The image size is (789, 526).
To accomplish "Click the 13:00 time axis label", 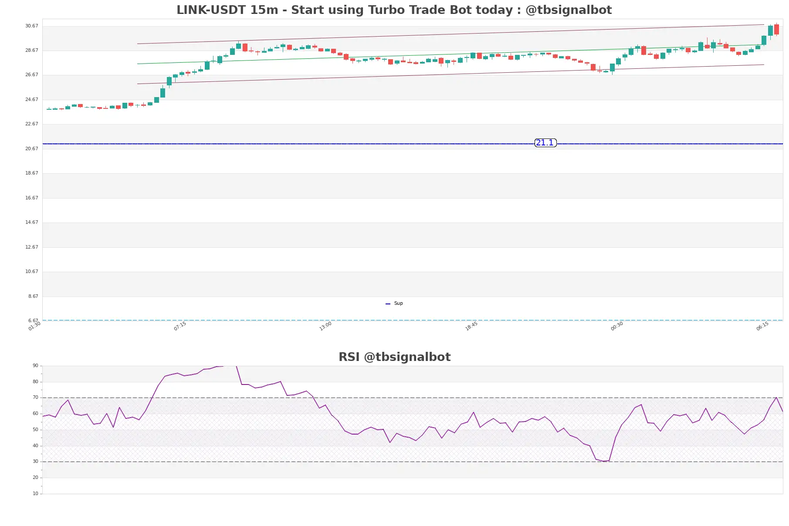I will pyautogui.click(x=325, y=326).
